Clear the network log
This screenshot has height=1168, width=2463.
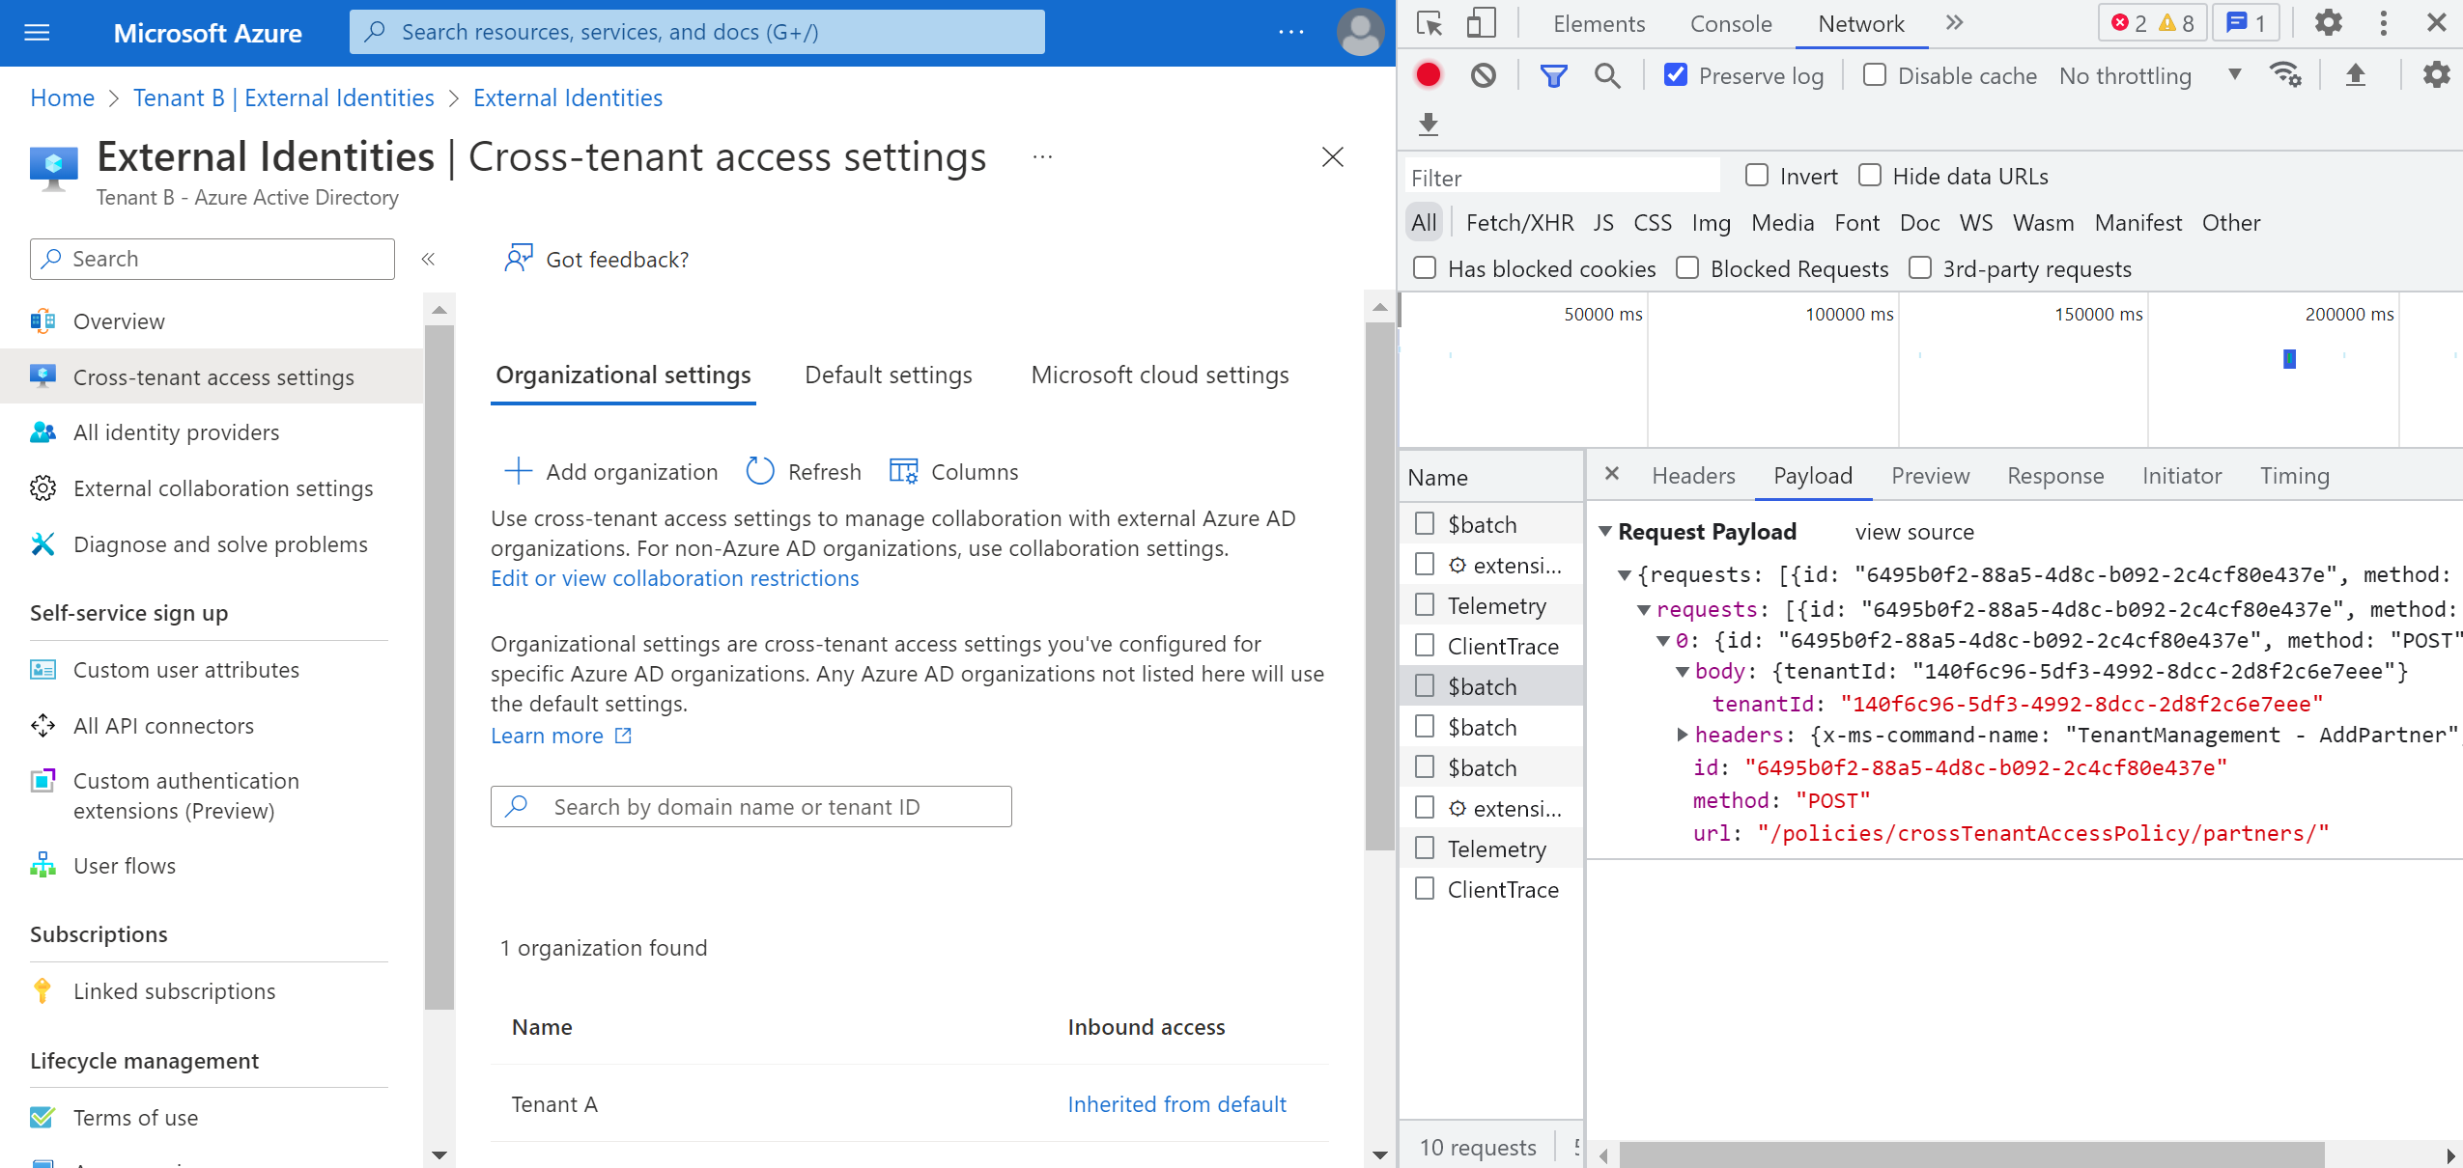click(1483, 75)
